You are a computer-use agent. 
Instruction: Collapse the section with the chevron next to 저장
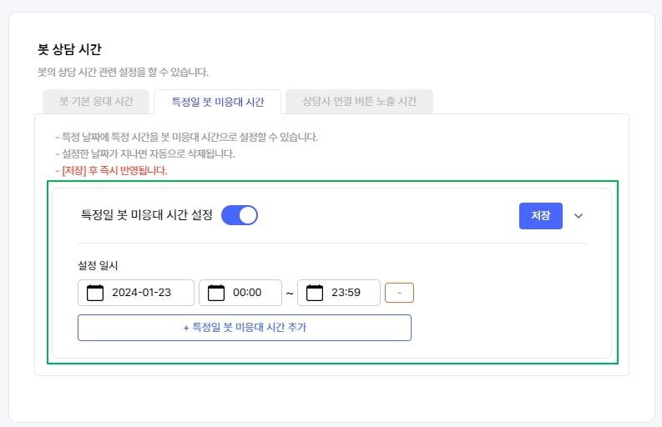[579, 216]
